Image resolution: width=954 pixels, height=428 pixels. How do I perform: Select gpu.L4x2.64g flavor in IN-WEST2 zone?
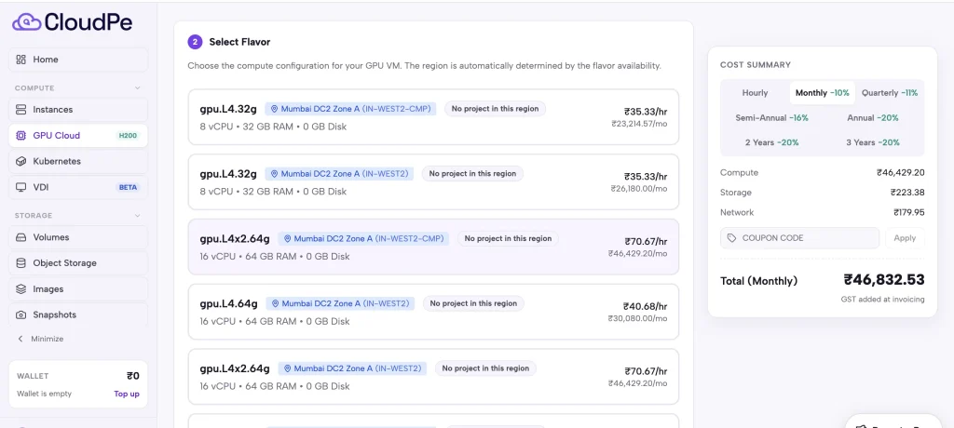[433, 376]
